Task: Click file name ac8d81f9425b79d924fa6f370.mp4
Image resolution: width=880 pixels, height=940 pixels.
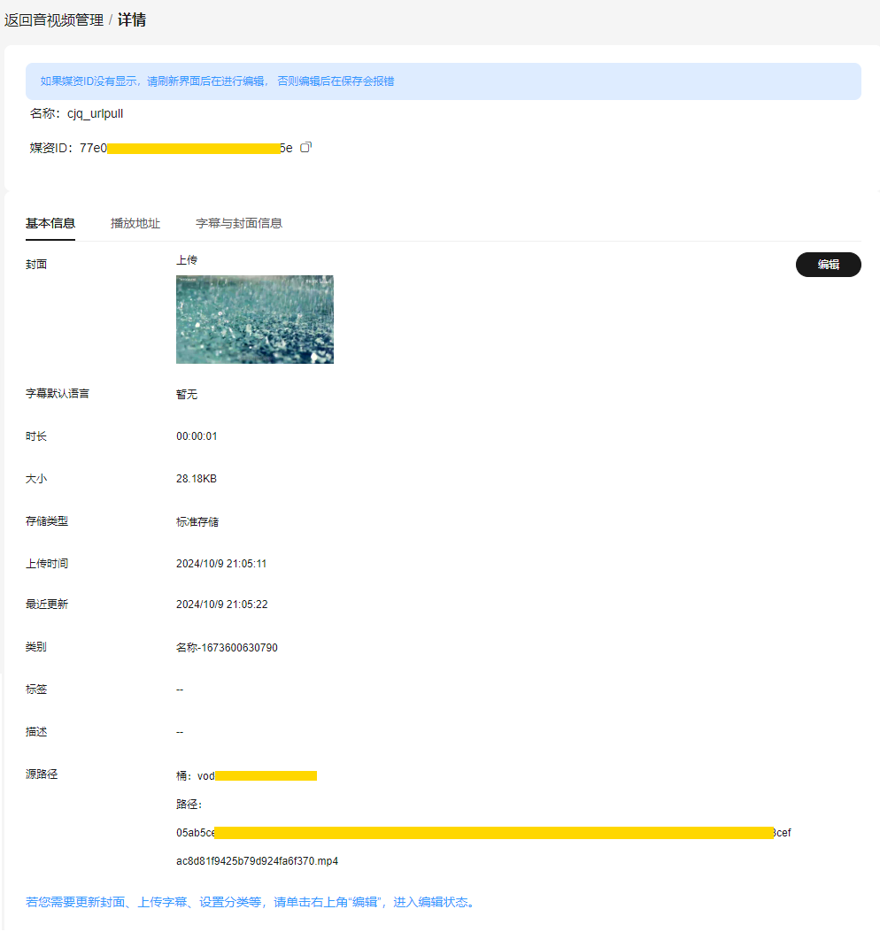Action: click(x=257, y=861)
